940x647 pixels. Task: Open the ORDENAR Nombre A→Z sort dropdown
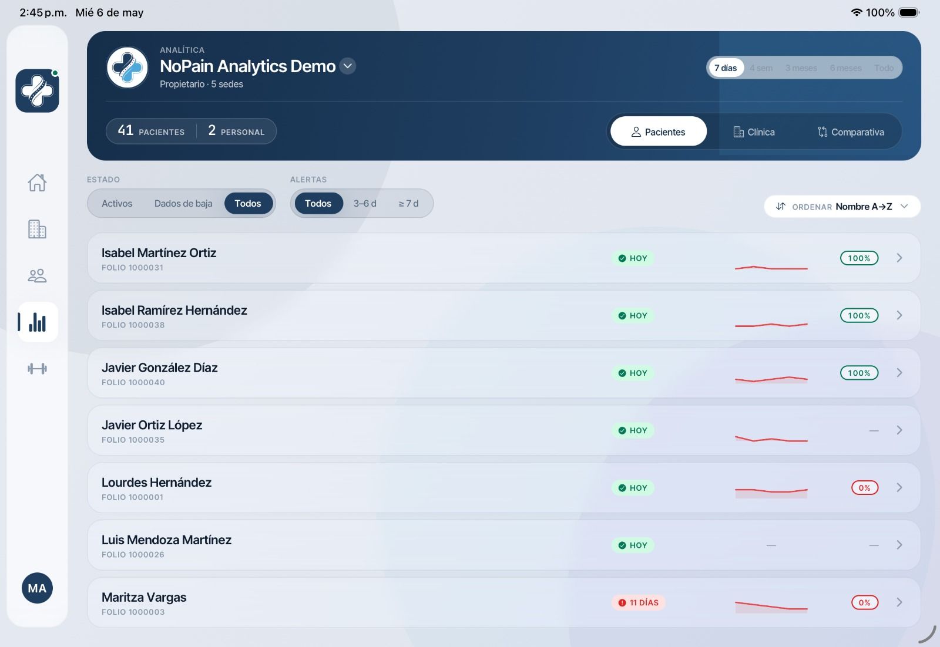click(842, 206)
